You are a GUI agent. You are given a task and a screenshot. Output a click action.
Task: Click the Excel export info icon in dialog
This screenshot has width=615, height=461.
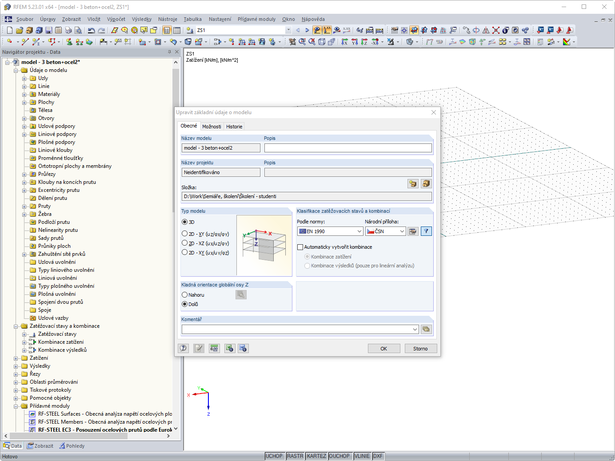(229, 348)
